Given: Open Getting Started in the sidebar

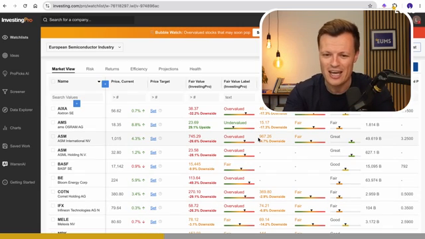Looking at the screenshot, I should tap(19, 183).
